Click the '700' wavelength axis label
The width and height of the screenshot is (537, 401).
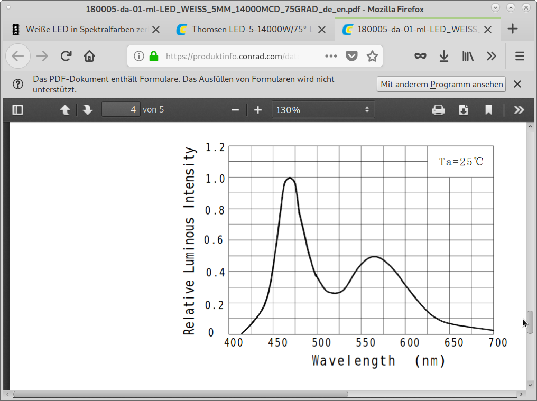(497, 342)
